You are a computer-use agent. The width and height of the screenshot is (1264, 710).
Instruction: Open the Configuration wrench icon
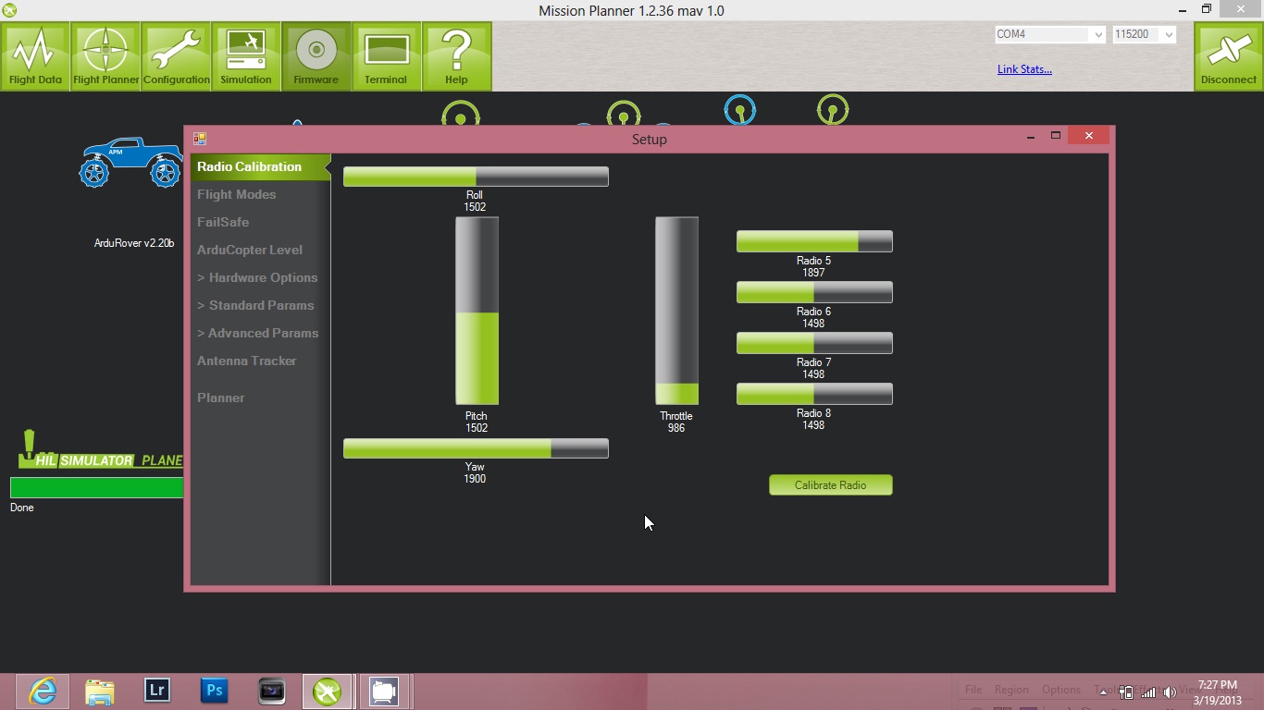(x=176, y=56)
